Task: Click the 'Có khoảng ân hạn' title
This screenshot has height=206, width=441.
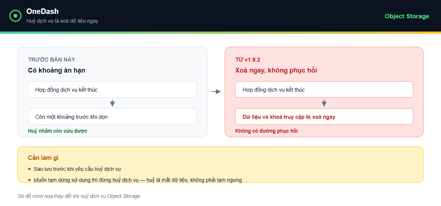Action: [x=57, y=70]
